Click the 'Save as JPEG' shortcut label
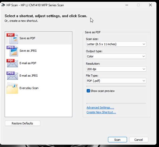This screenshot has height=147, width=159. click(x=28, y=51)
